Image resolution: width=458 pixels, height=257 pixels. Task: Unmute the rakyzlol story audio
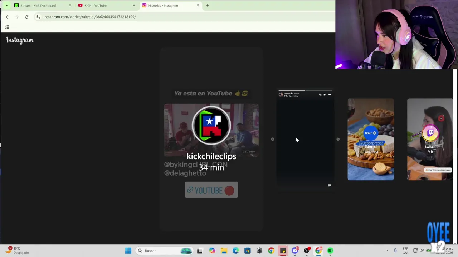[320, 95]
